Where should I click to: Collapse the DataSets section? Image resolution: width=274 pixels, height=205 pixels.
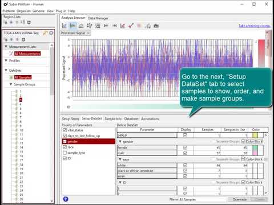tap(6, 70)
